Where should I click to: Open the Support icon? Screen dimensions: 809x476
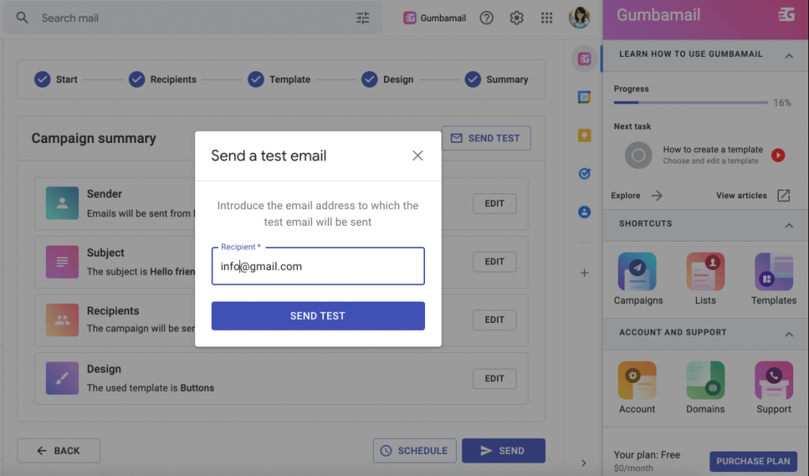coord(773,381)
